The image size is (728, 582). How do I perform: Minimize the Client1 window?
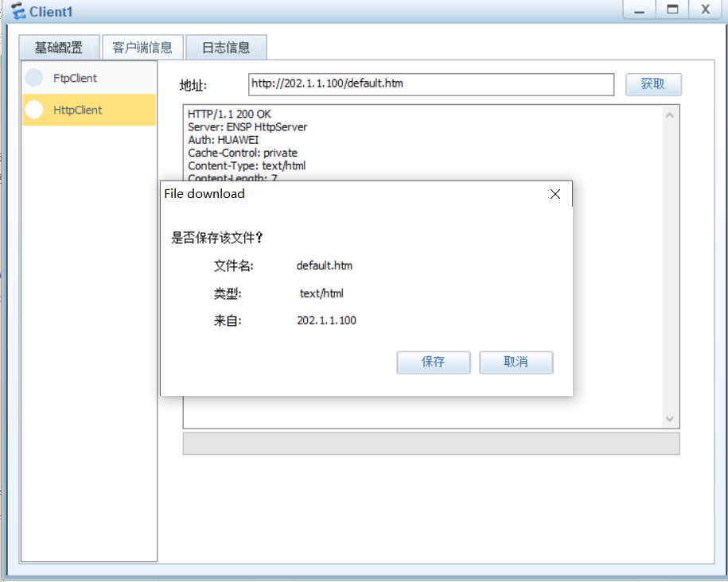(640, 10)
